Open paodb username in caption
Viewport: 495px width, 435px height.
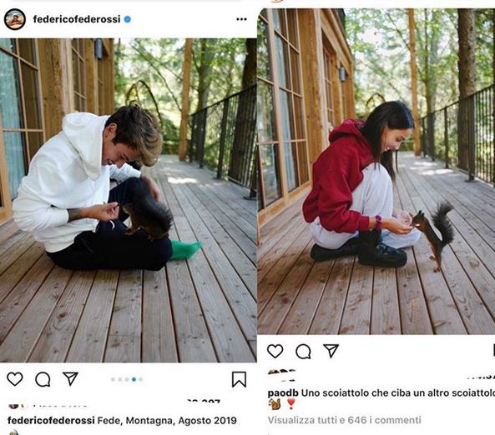coord(283,393)
